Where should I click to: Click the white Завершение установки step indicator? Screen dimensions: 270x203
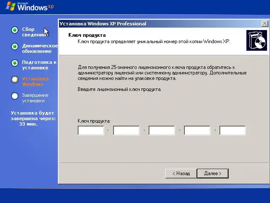point(15,96)
